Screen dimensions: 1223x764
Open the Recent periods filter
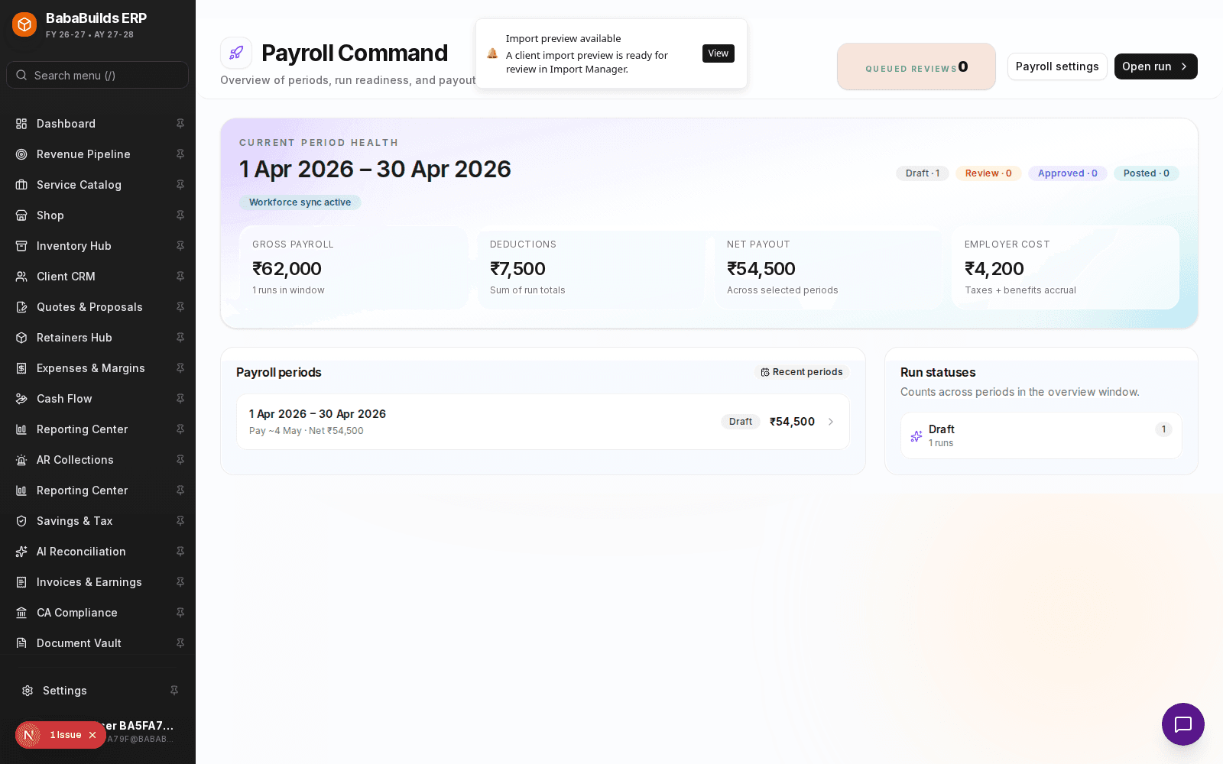pyautogui.click(x=802, y=372)
